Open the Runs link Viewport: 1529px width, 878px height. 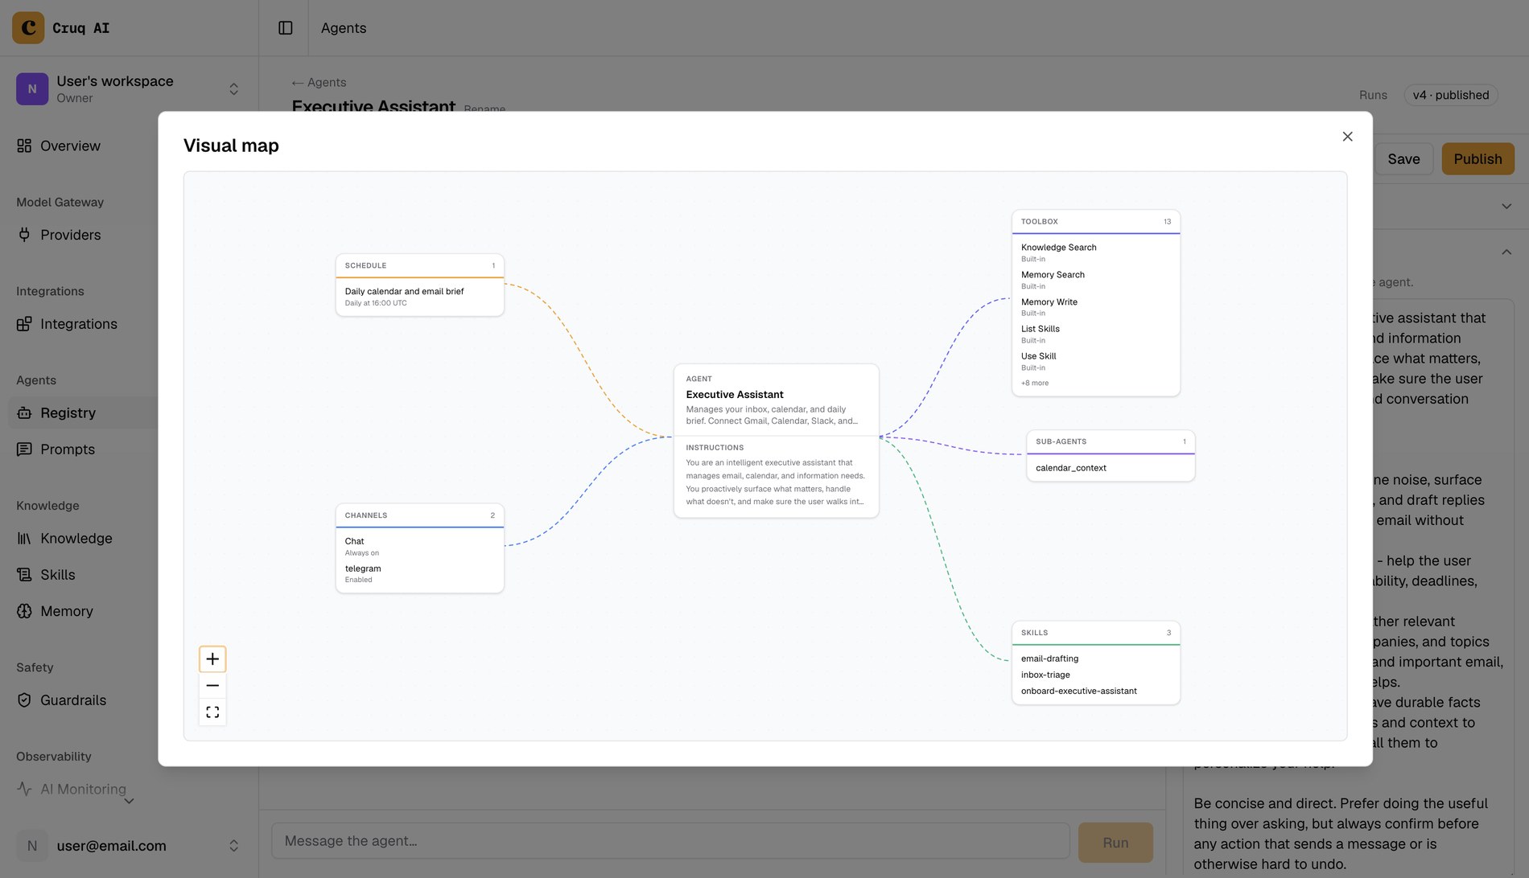pos(1373,95)
